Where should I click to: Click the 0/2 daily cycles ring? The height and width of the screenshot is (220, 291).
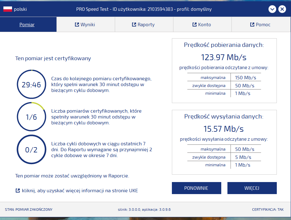pyautogui.click(x=31, y=149)
